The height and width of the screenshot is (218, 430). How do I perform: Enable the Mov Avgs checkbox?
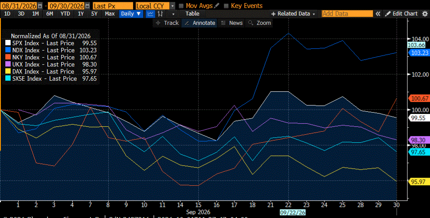point(181,6)
